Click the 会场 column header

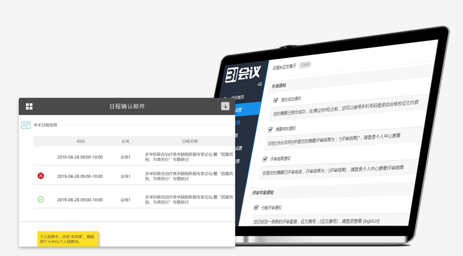click(x=125, y=141)
